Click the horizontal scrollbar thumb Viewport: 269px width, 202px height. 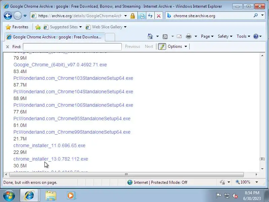coord(126,174)
